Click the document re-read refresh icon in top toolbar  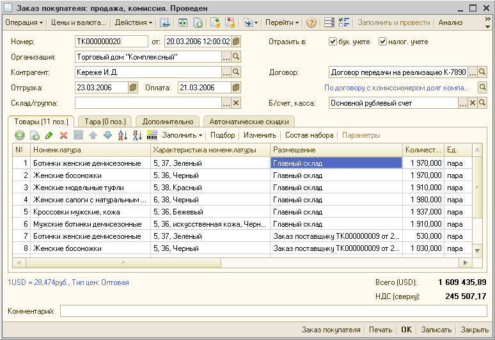[183, 22]
